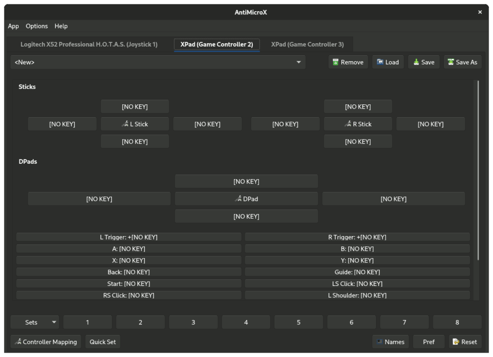Select set 7 button
Viewport: 493px width, 357px height.
(404, 322)
